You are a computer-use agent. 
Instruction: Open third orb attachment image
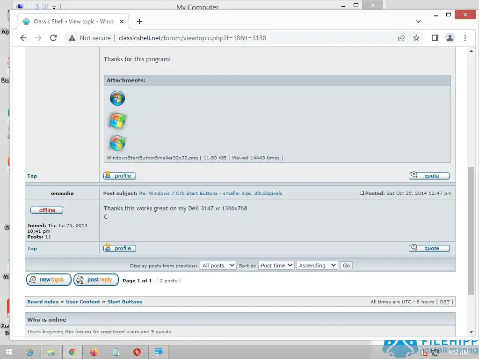117,143
